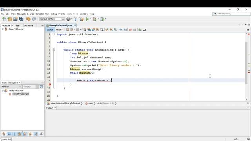Click the editor vertical scrollbar thumb
251x141 pixels.
(x=246, y=63)
